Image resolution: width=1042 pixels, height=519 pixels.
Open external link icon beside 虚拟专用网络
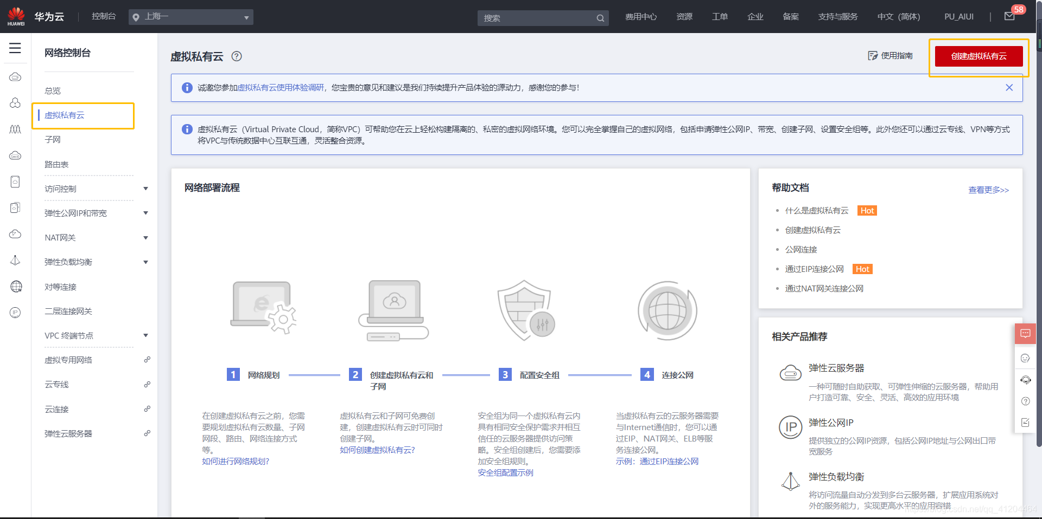click(x=147, y=360)
